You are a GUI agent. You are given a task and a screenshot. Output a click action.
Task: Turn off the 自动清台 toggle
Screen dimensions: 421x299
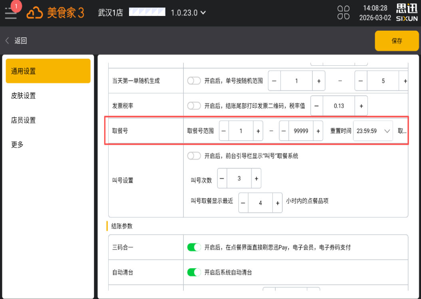(x=194, y=273)
